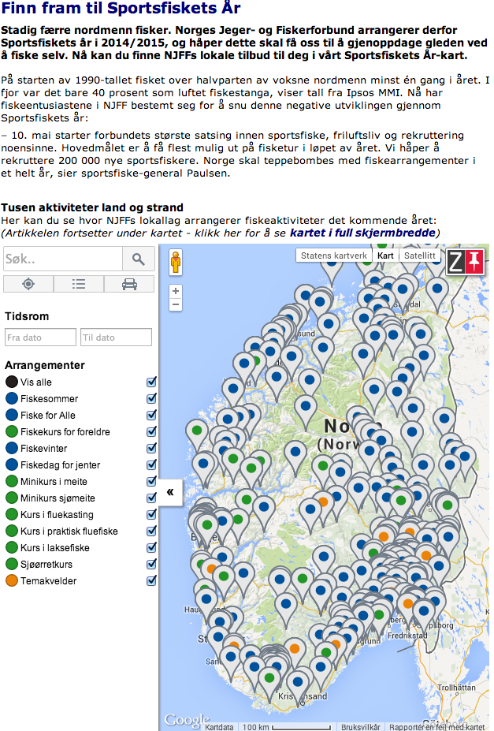This screenshot has height=731, width=494.
Task: Click green Fiskekurs for foreldre circle
Action: tap(12, 431)
